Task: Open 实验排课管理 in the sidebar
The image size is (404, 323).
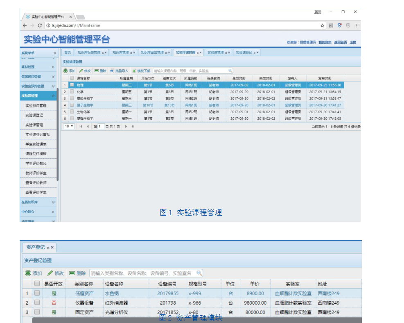Action: pos(36,105)
